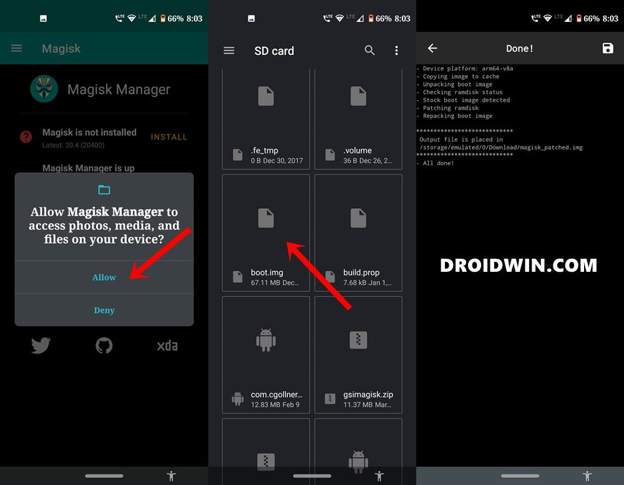This screenshot has width=624, height=485.
Task: Tap the Magisk Manager logo
Action: tap(44, 89)
